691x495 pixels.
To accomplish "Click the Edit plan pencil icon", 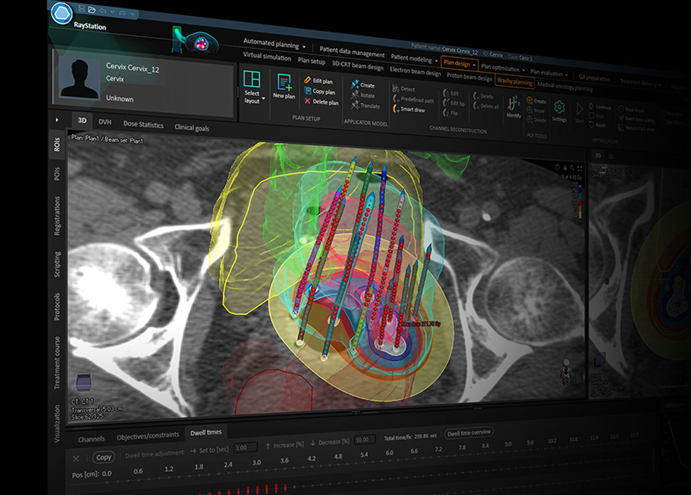I will coord(308,80).
